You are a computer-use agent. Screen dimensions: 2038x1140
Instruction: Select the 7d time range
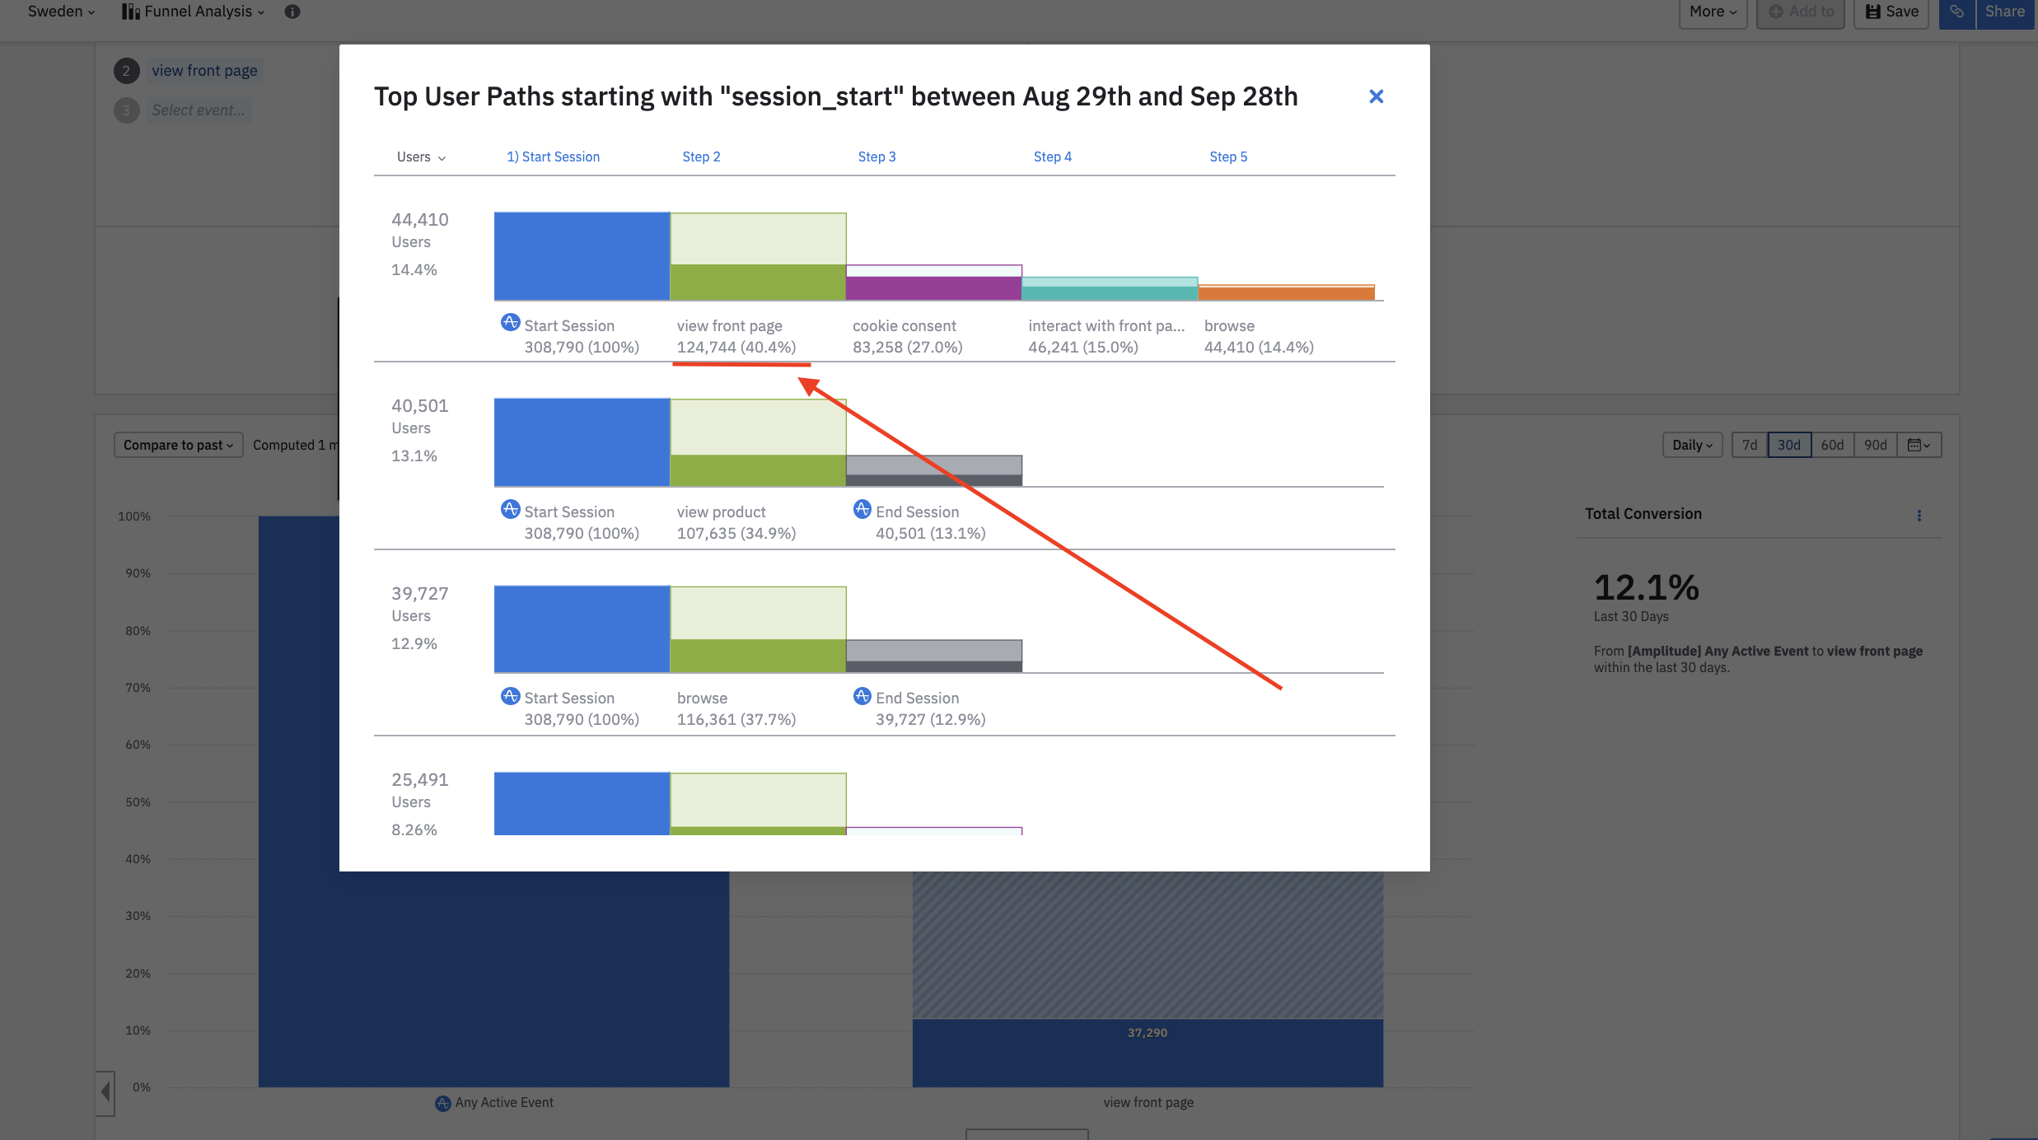(x=1750, y=445)
